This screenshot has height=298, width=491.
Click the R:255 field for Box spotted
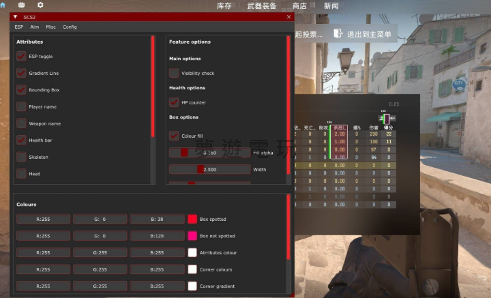point(44,219)
